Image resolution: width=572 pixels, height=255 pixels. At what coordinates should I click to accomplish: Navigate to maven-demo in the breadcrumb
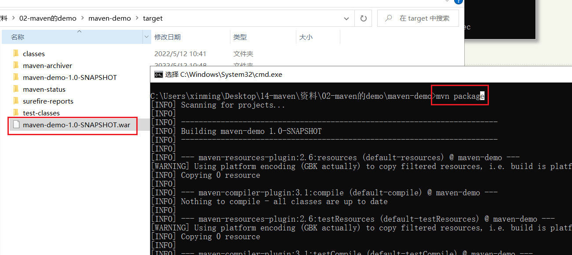(x=109, y=18)
